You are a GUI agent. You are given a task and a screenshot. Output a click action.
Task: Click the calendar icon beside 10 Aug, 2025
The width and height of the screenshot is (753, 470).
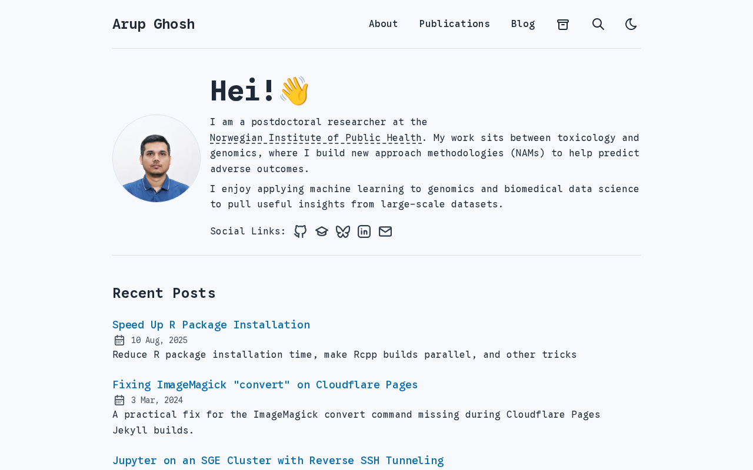pyautogui.click(x=119, y=340)
